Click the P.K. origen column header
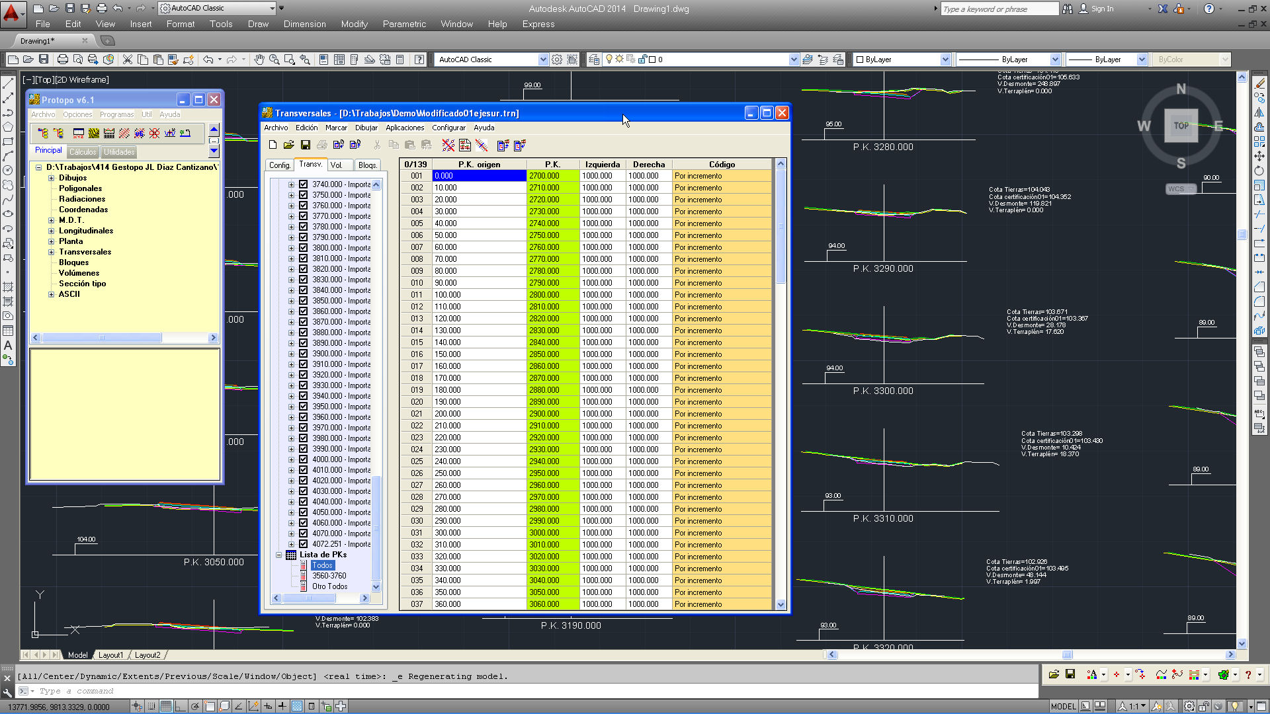 click(x=479, y=165)
